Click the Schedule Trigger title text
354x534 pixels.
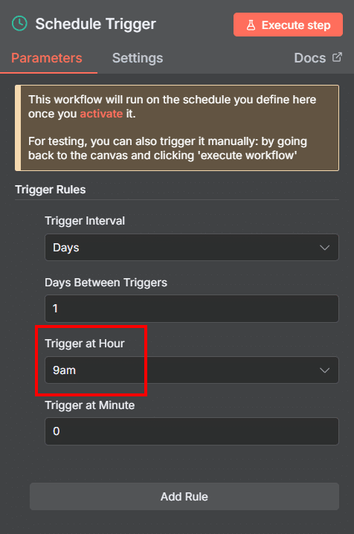96,25
